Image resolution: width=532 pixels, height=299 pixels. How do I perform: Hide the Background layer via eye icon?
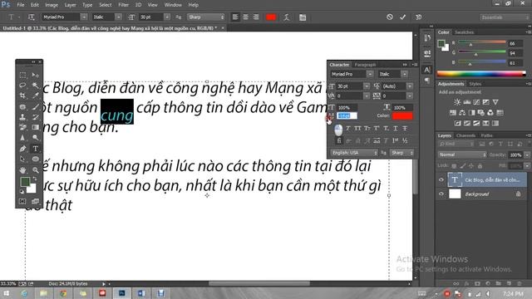[x=441, y=194]
